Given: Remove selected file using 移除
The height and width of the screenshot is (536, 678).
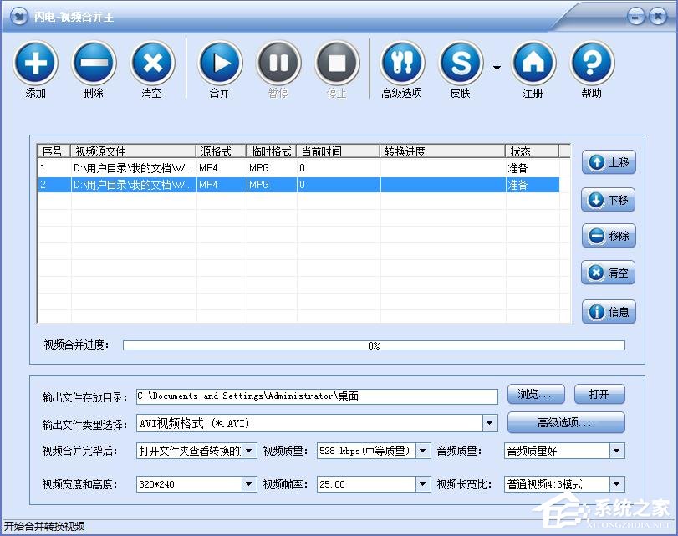Looking at the screenshot, I should tap(608, 236).
